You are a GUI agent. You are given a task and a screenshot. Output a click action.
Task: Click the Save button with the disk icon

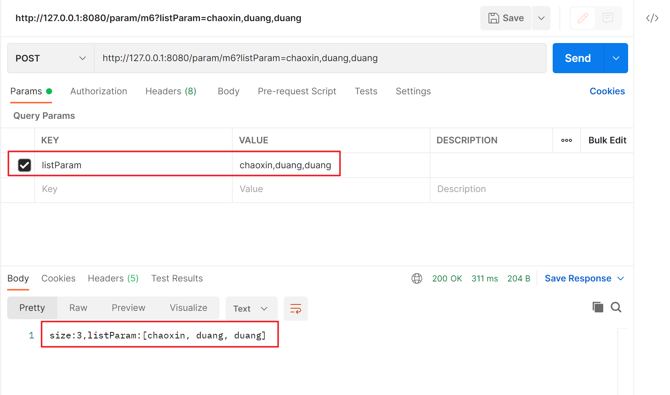pyautogui.click(x=506, y=18)
